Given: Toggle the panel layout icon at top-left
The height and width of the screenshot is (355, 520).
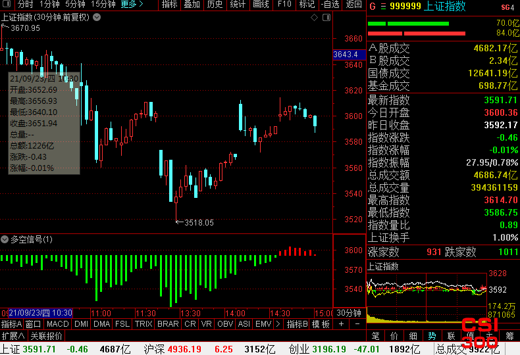Looking at the screenshot, I should click(7, 5).
